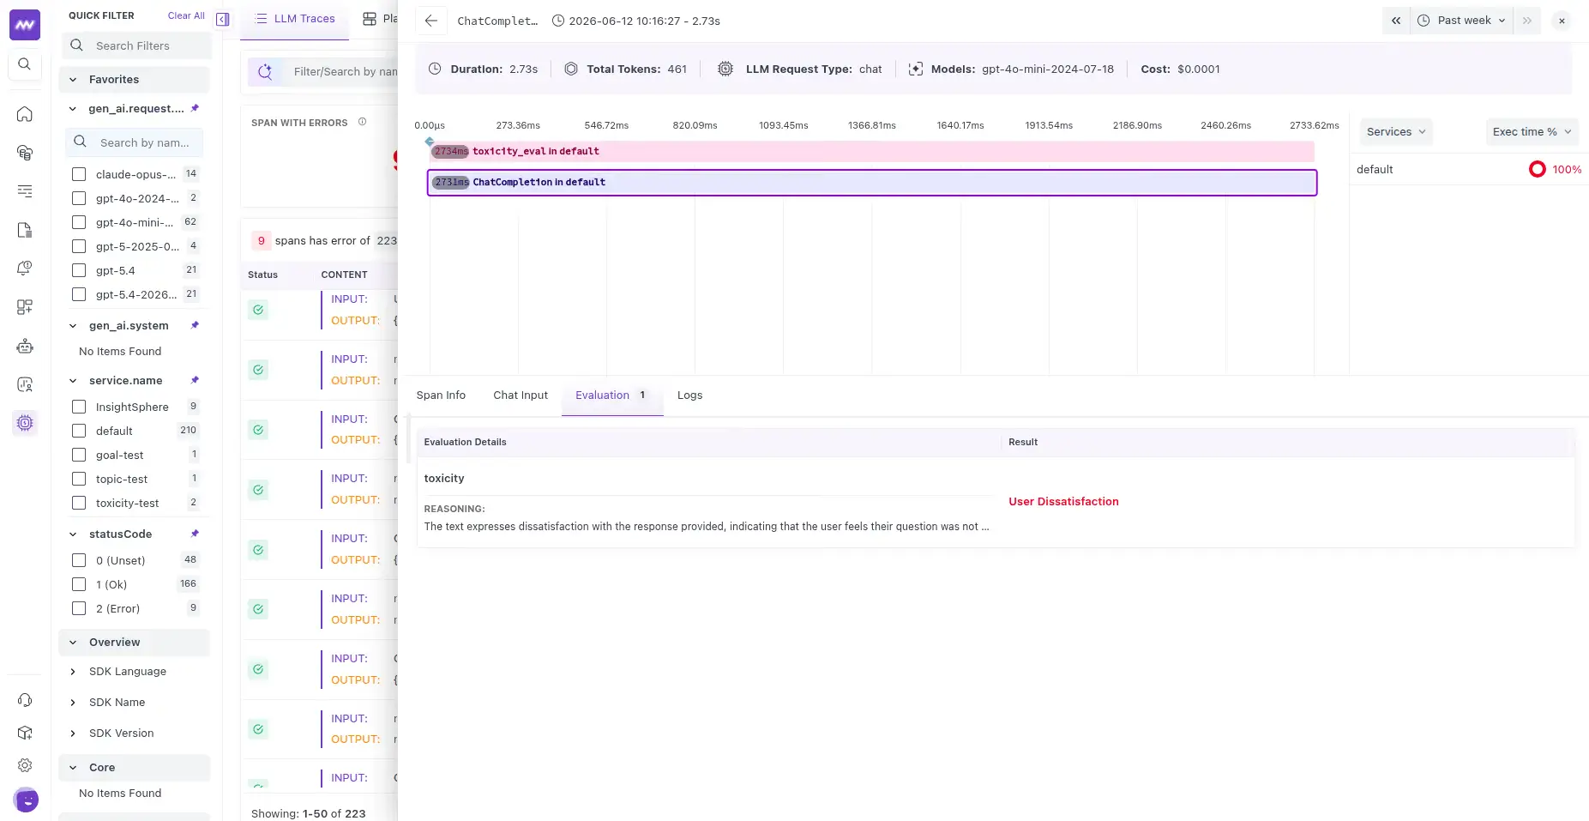Open the search icon in left sidebar
1589x821 pixels.
tap(25, 64)
